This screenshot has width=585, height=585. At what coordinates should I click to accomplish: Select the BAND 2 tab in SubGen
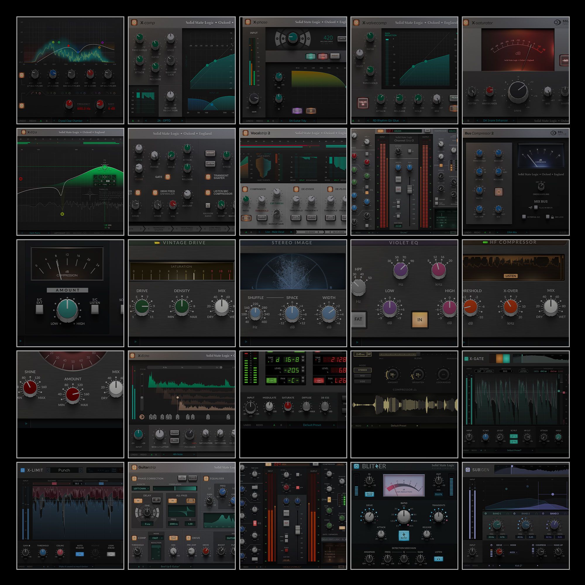coord(526,514)
